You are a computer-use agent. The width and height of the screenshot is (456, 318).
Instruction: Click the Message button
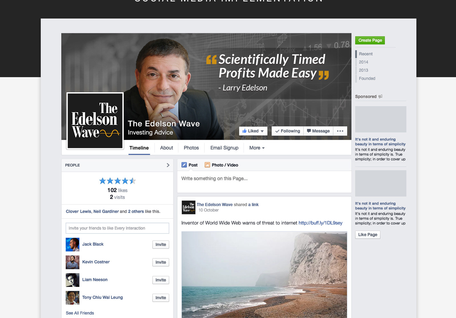click(318, 131)
